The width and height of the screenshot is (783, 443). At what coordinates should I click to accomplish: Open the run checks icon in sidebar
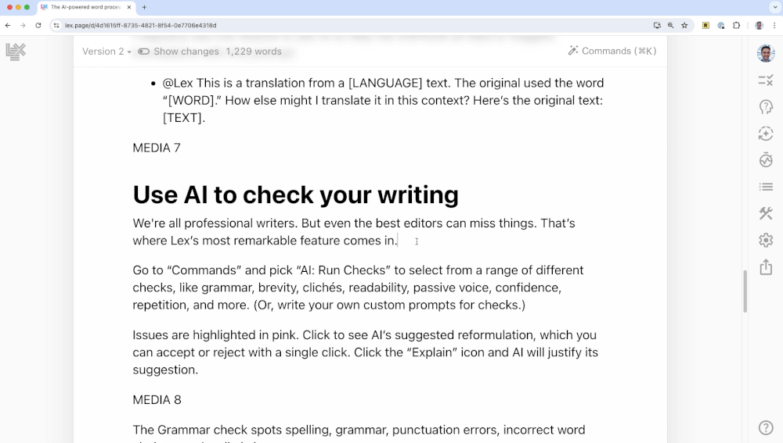click(766, 80)
